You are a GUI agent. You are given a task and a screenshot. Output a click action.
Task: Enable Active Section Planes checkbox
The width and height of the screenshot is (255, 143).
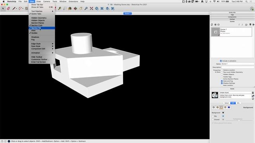click(x=222, y=79)
